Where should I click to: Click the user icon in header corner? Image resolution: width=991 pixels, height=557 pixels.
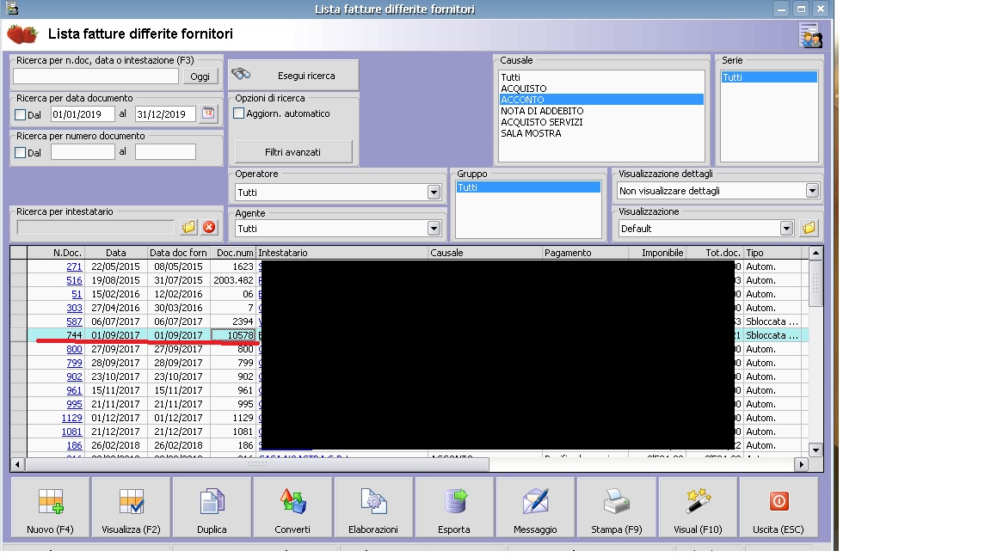(x=810, y=35)
